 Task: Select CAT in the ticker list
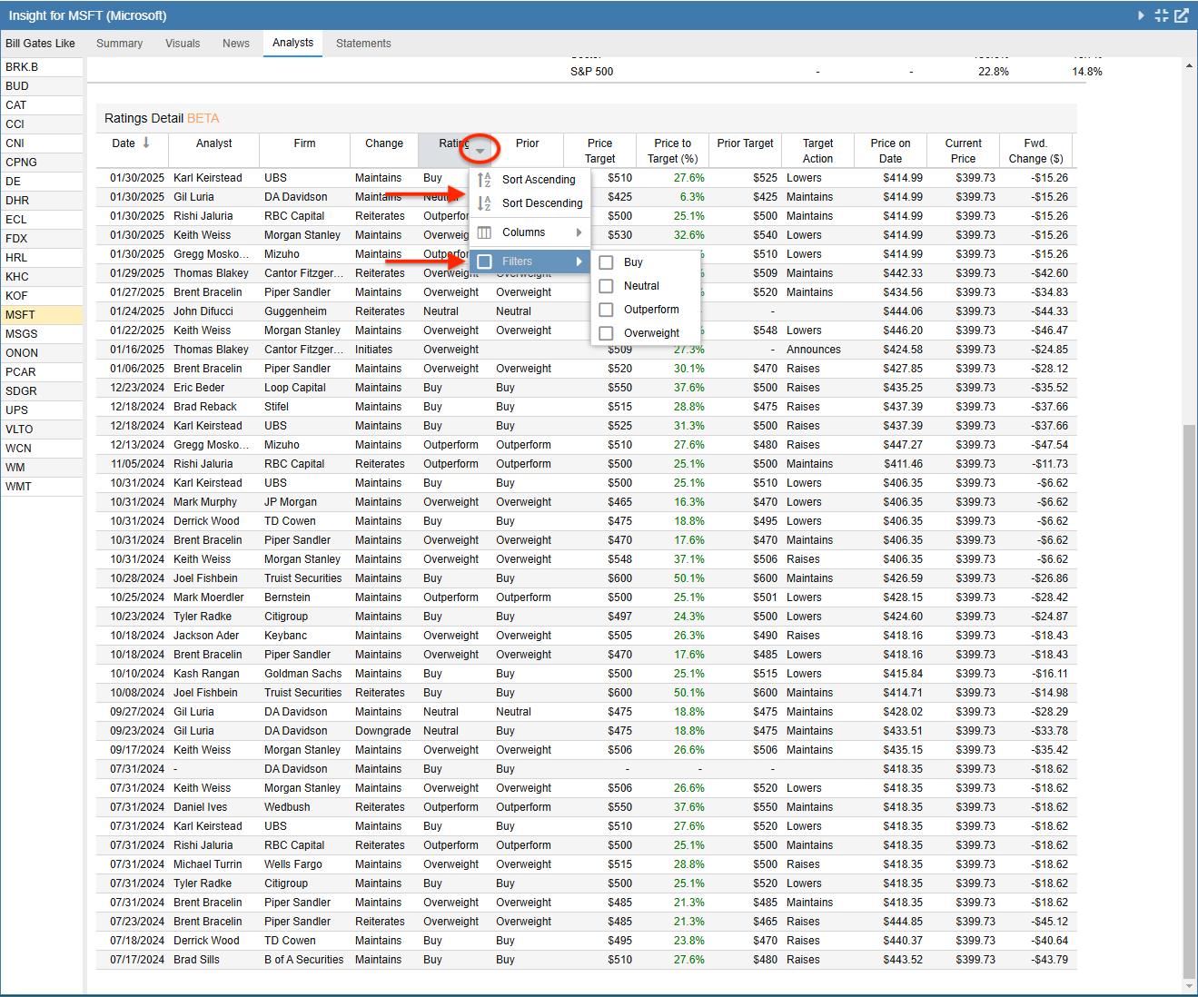tap(42, 105)
